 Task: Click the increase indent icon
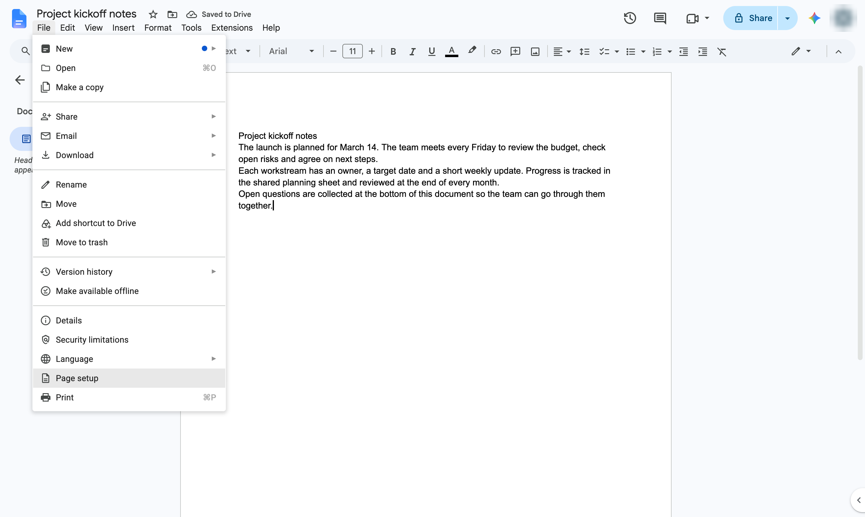[703, 52]
